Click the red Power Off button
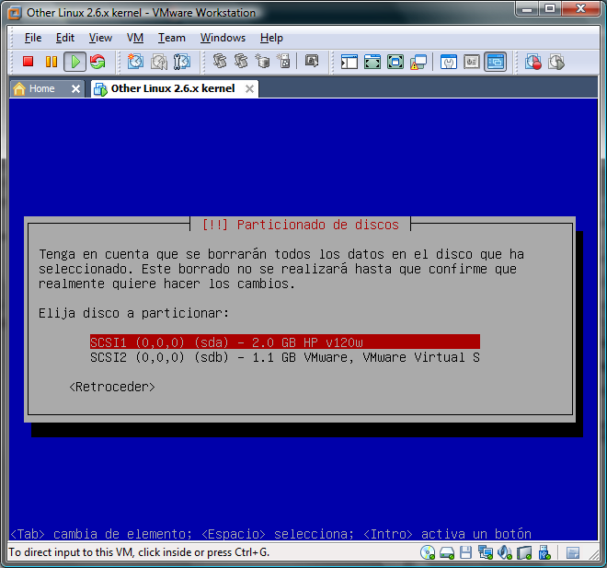Viewport: 607px width, 568px height. [x=28, y=62]
